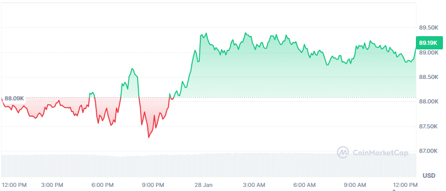Click the 6:00 PM time label
This screenshot has width=446, height=191.
point(101,185)
